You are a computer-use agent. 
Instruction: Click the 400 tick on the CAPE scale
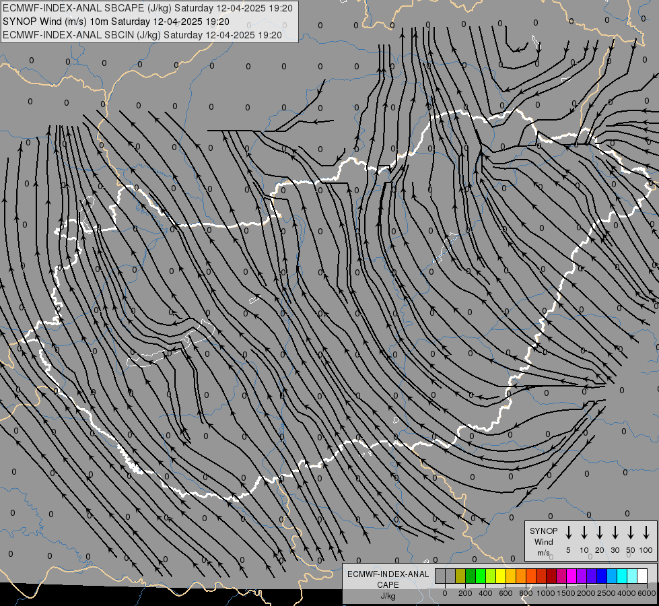tap(485, 593)
